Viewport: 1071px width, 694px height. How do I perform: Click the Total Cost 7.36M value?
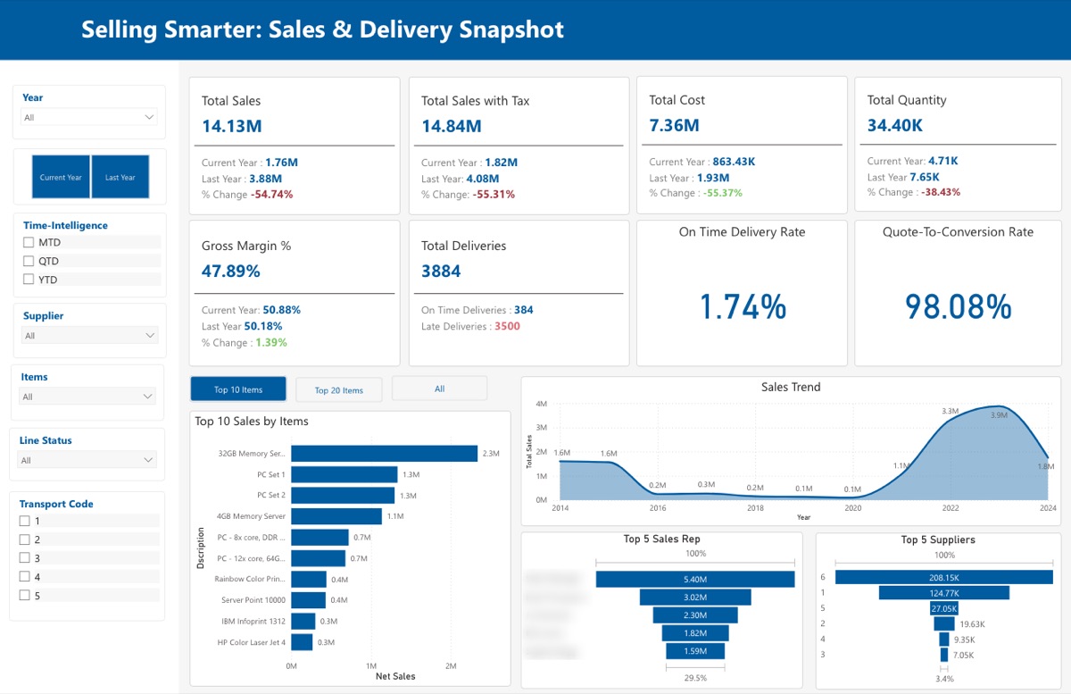pyautogui.click(x=675, y=125)
